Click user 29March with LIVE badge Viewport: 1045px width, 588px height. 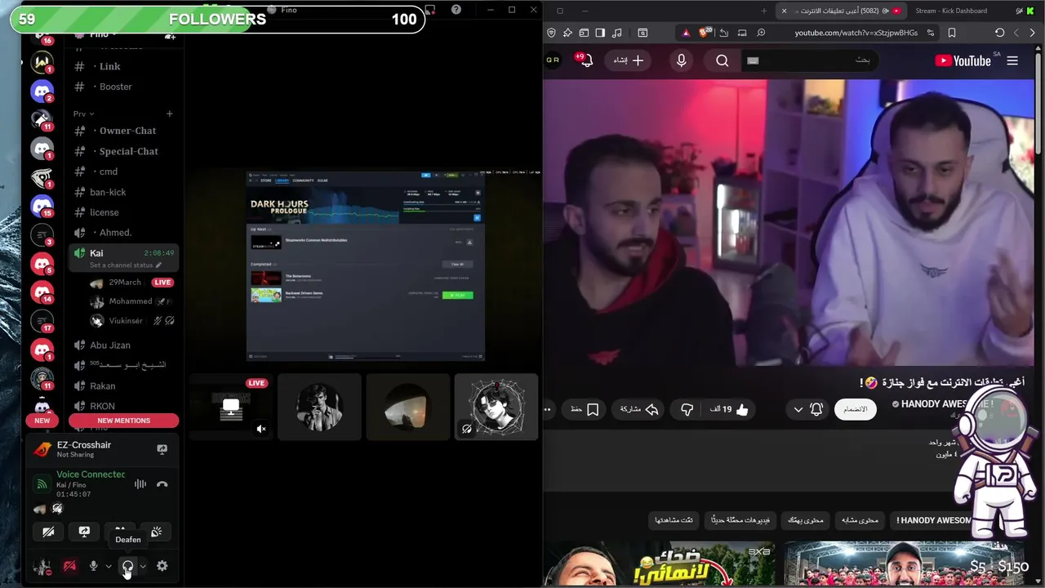tap(131, 283)
